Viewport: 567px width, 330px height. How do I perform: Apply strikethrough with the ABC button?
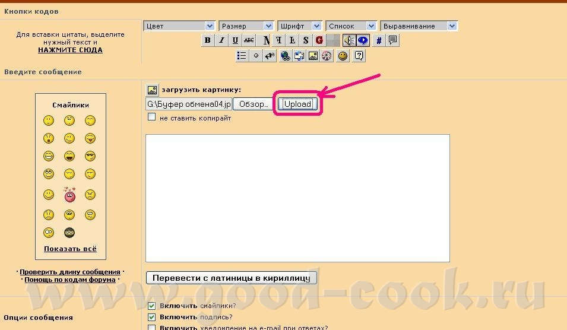pyautogui.click(x=249, y=40)
